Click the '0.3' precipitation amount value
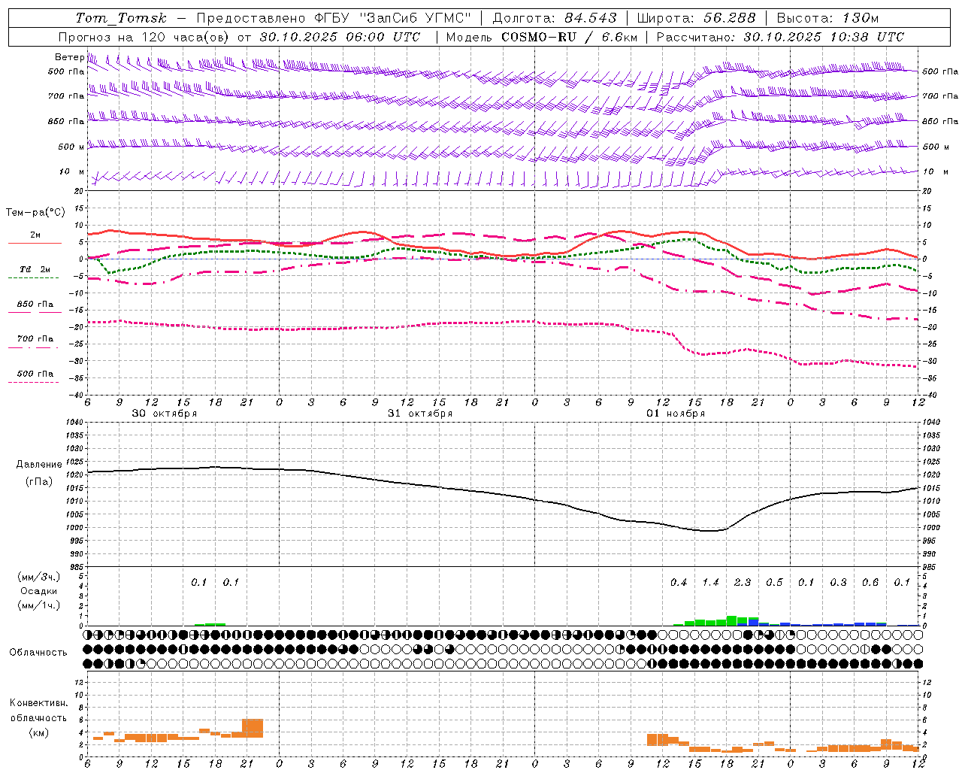Image resolution: width=962 pixels, height=770 pixels. tap(839, 582)
